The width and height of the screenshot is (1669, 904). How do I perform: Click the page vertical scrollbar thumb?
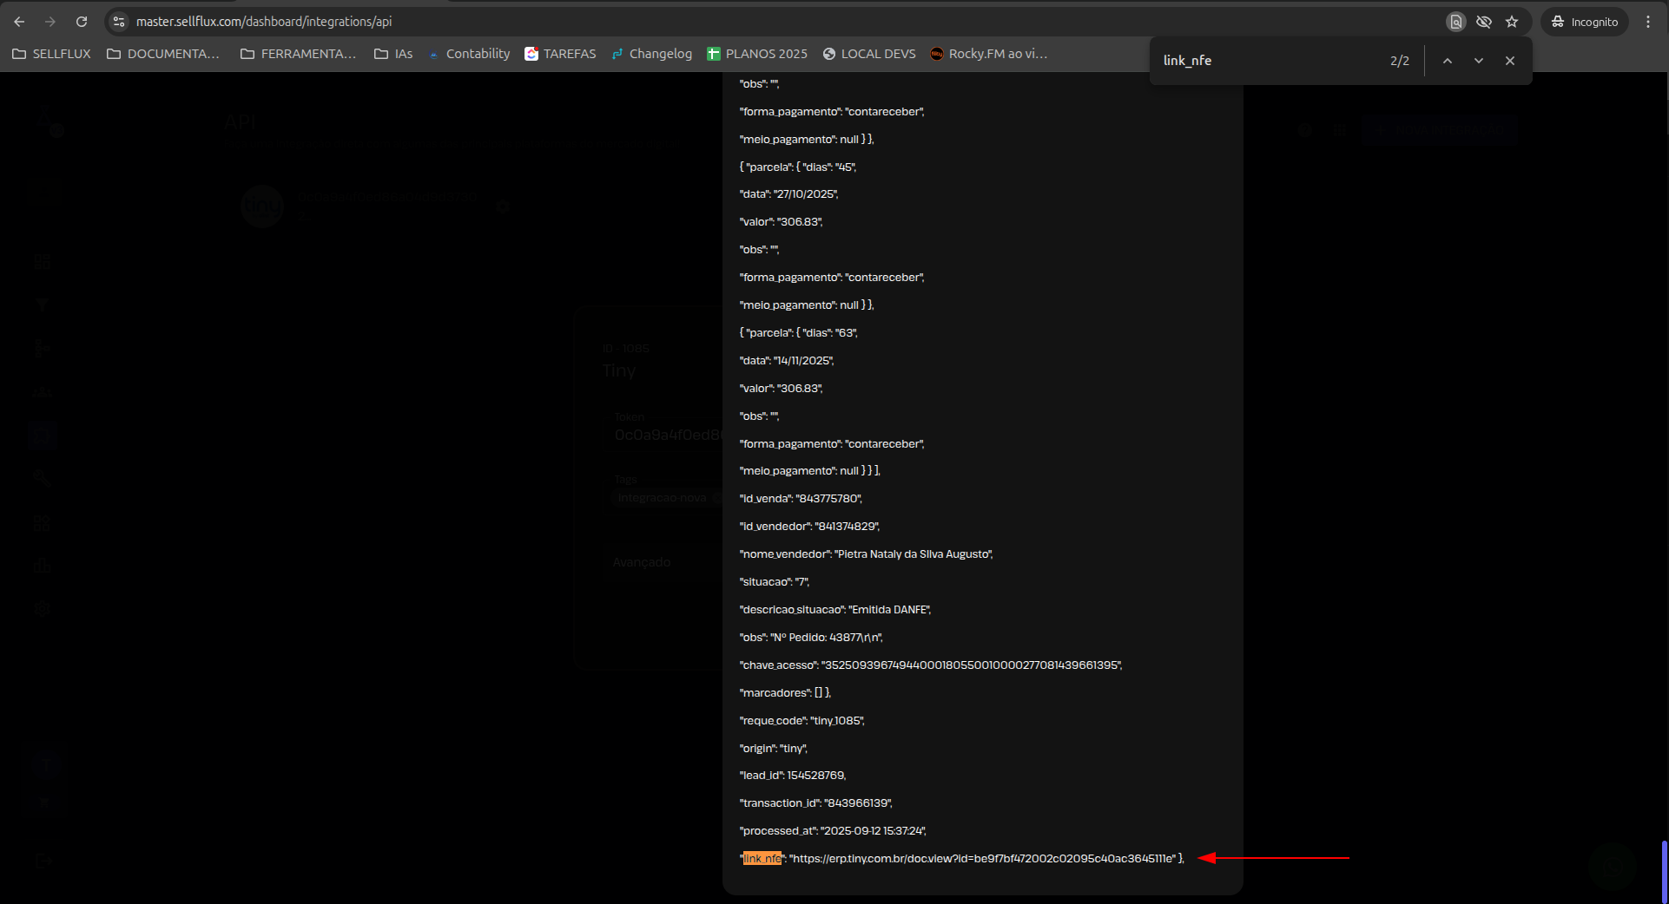[x=1664, y=871]
